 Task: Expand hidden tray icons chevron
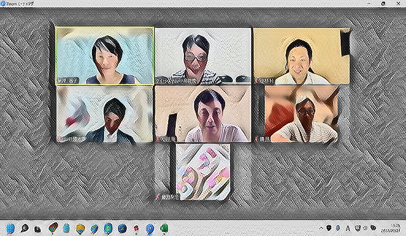[321, 228]
